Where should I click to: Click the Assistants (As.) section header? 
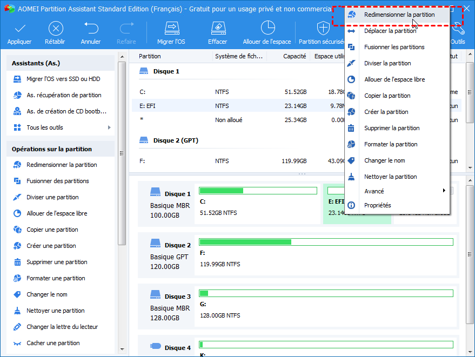click(x=61, y=63)
